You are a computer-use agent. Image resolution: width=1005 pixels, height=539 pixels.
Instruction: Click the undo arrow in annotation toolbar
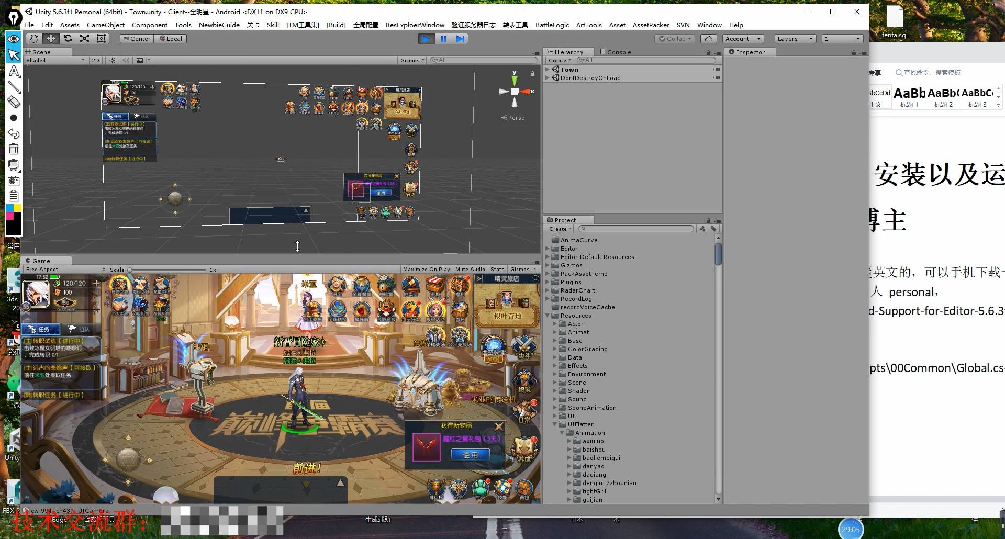pyautogui.click(x=14, y=133)
